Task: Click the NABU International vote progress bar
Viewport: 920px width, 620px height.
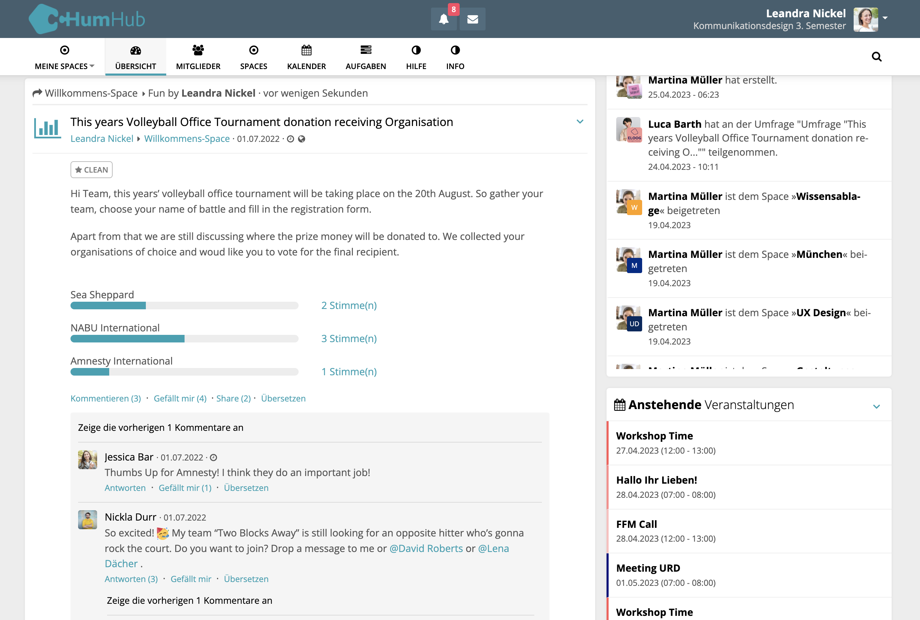Action: (184, 339)
